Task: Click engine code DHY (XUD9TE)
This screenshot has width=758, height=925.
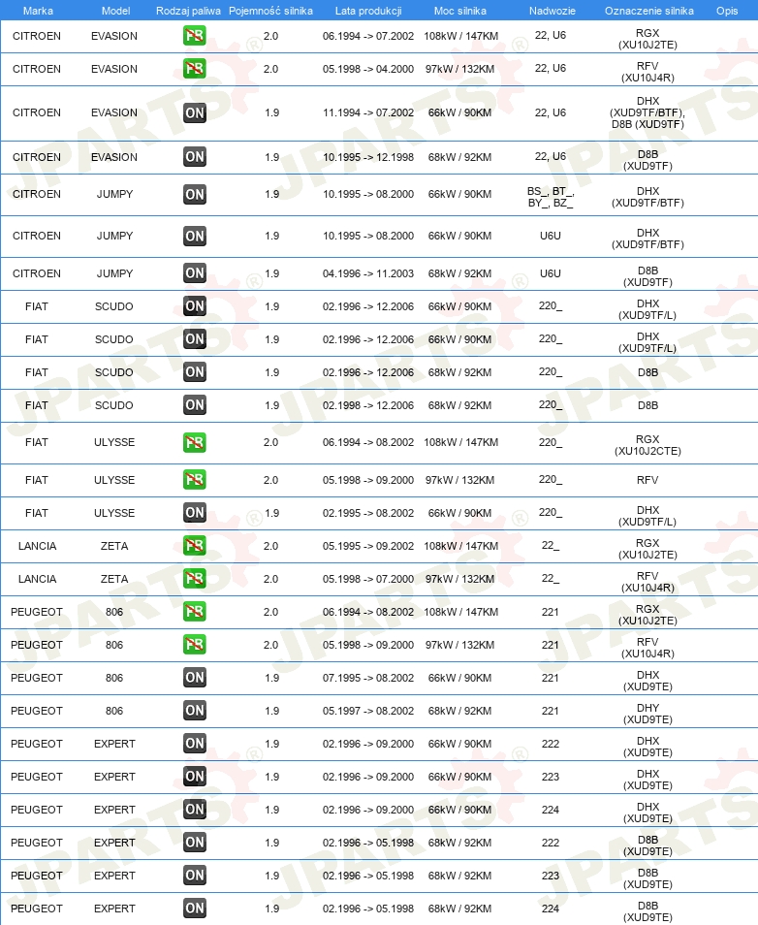Action: tap(647, 714)
